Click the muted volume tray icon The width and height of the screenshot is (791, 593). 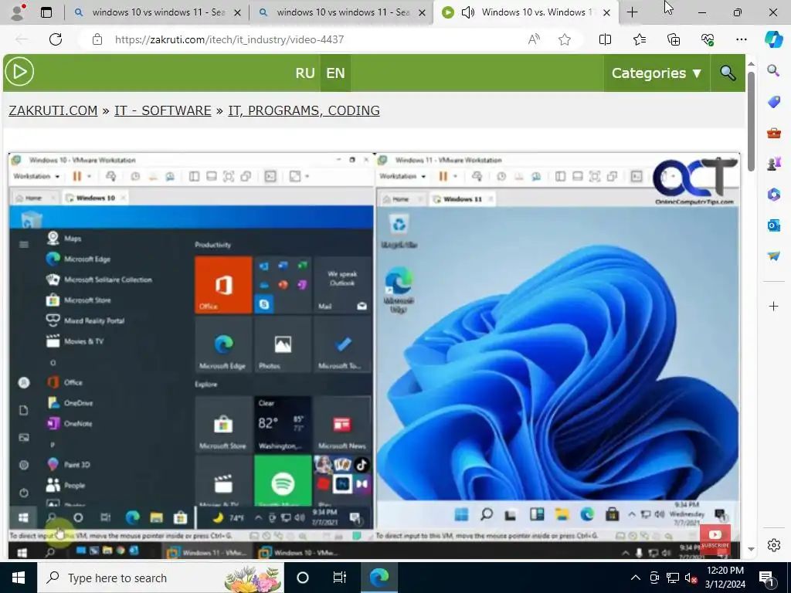(x=691, y=578)
